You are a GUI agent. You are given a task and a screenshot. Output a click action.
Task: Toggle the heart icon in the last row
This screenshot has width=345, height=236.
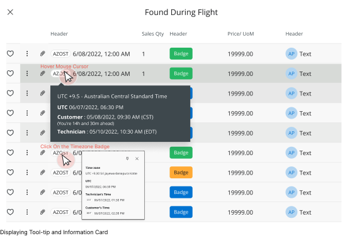(x=10, y=212)
